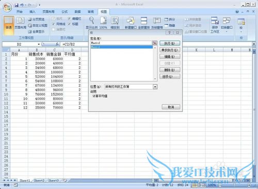Open the Name Box dropdown arrow
The width and height of the screenshot is (258, 189).
point(39,44)
